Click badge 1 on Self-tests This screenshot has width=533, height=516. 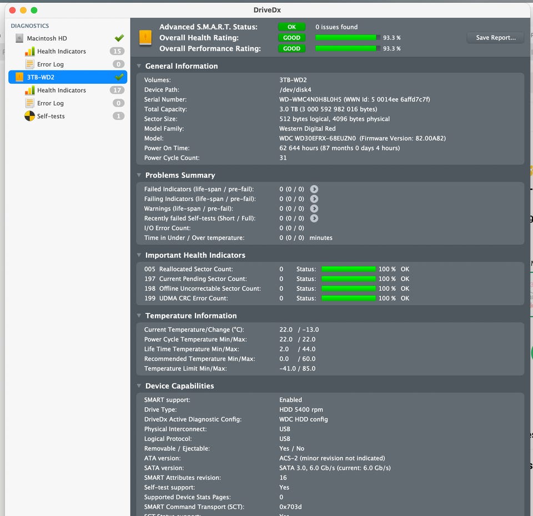(x=118, y=116)
